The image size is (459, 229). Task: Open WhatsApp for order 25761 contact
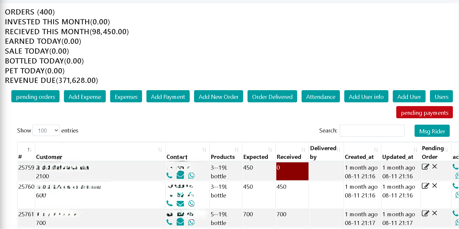tap(191, 222)
